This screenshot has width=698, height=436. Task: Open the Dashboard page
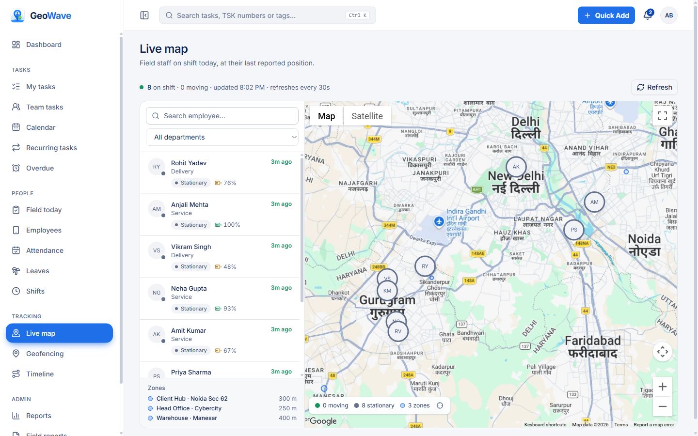pyautogui.click(x=59, y=45)
